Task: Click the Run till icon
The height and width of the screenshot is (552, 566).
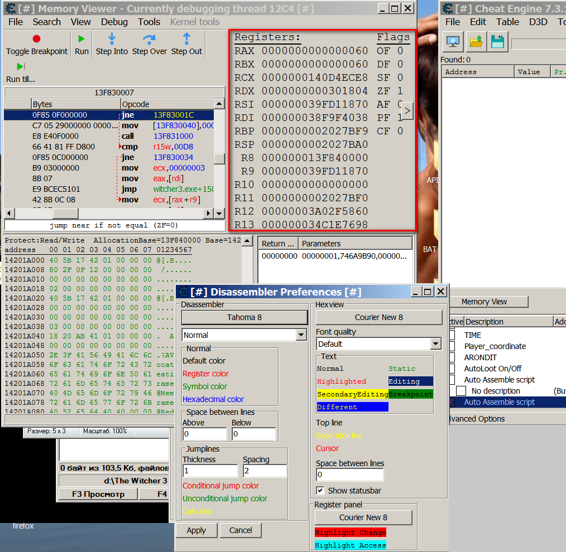Action: click(21, 66)
